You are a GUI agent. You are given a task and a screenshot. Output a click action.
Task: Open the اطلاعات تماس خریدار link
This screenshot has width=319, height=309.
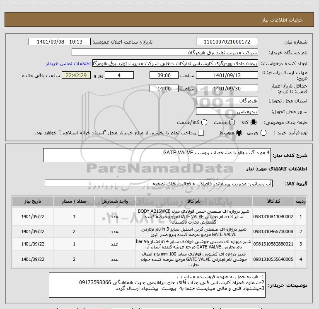click(x=68, y=63)
